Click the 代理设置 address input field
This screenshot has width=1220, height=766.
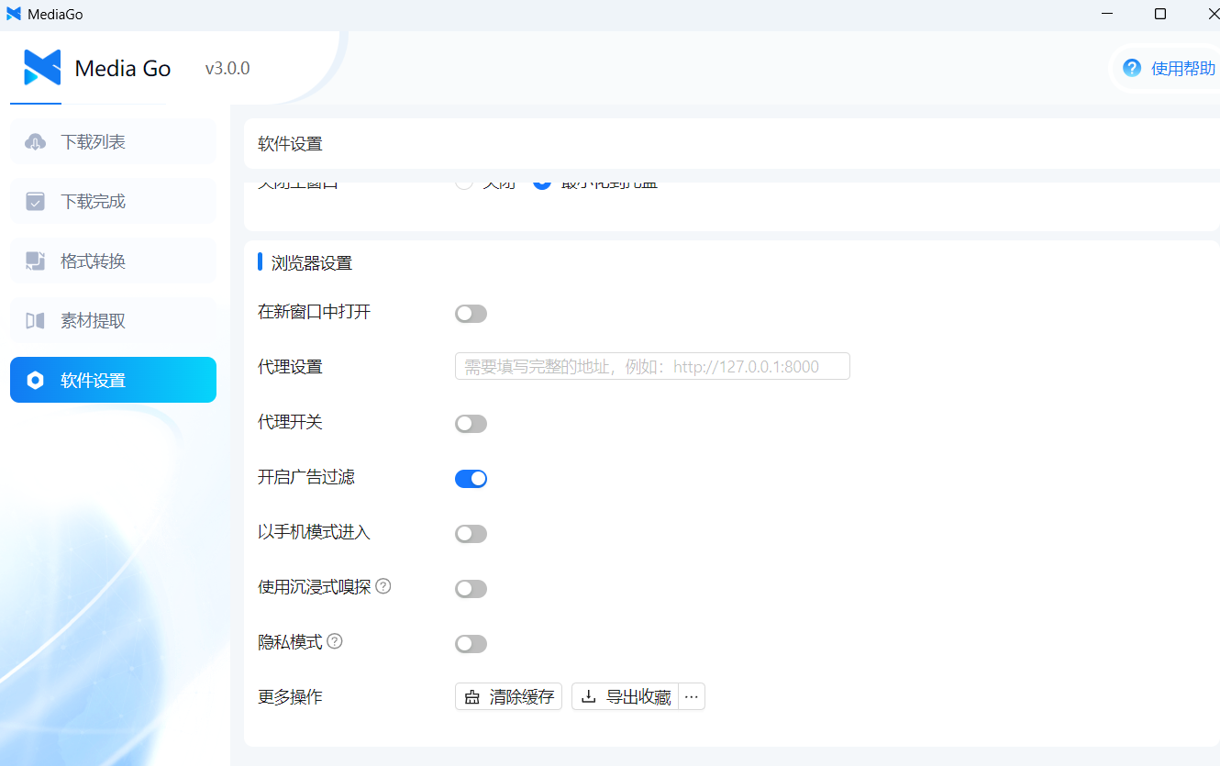652,367
